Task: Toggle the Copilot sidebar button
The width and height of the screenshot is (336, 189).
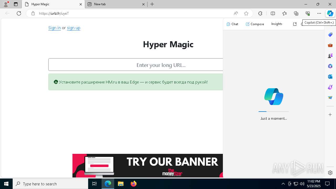Action: pos(330,13)
